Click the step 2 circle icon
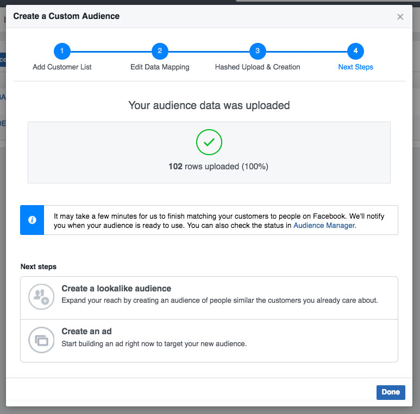Image resolution: width=420 pixels, height=414 pixels. coord(160,51)
